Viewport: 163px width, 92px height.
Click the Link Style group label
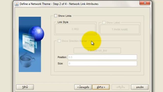pos(63,22)
